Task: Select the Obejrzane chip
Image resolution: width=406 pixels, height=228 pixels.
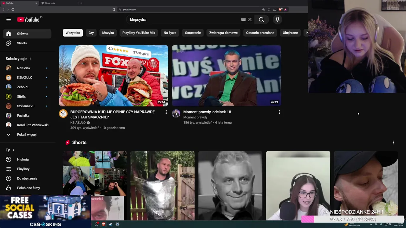Action: coord(290,33)
